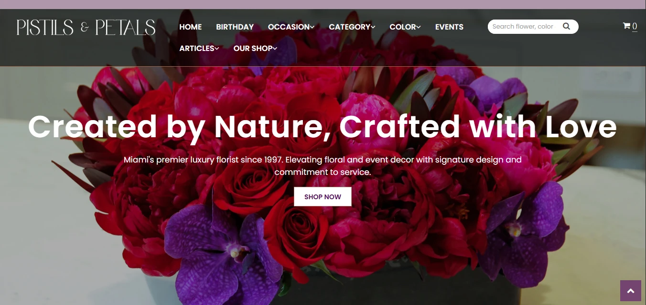Open the shopping cart icon
646x305 pixels.
click(626, 26)
